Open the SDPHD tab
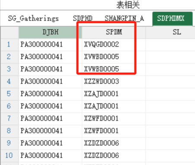The image size is (195, 165). point(83,19)
